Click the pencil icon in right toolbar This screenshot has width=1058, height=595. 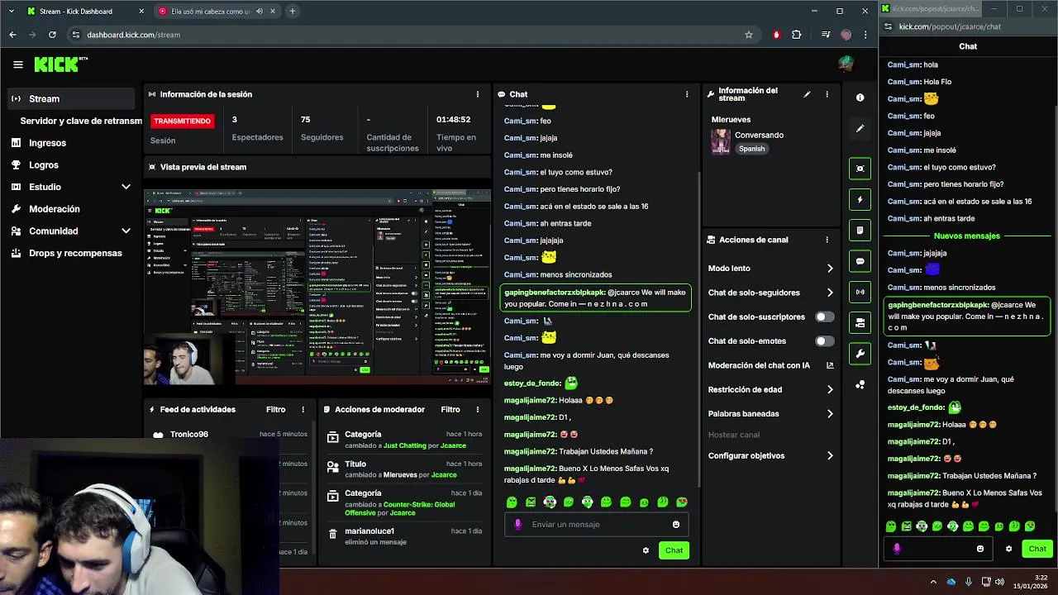(860, 128)
